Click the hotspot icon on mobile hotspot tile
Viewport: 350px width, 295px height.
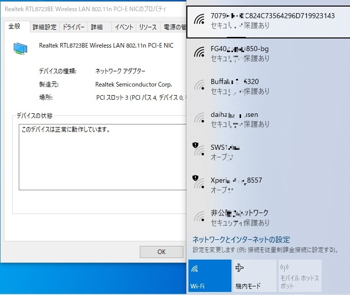click(284, 268)
